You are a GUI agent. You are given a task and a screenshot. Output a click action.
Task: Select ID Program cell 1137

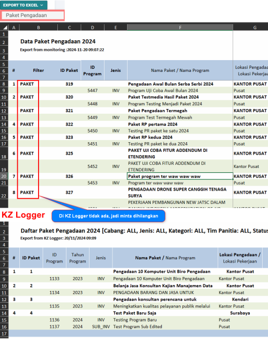point(54,326)
